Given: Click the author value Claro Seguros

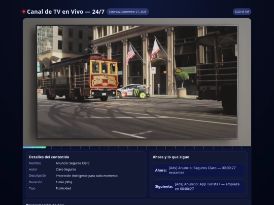Looking at the screenshot, I should (x=66, y=170).
